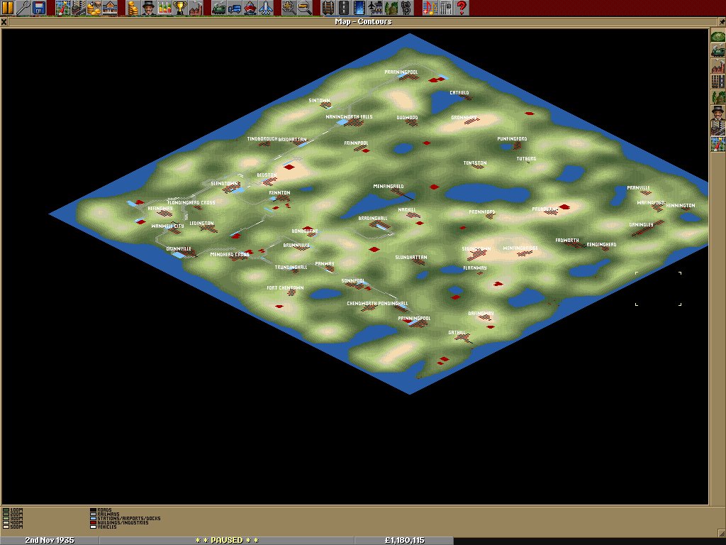Show the train list via locomotive icon
Image resolution: width=726 pixels, height=545 pixels.
(x=220, y=7)
